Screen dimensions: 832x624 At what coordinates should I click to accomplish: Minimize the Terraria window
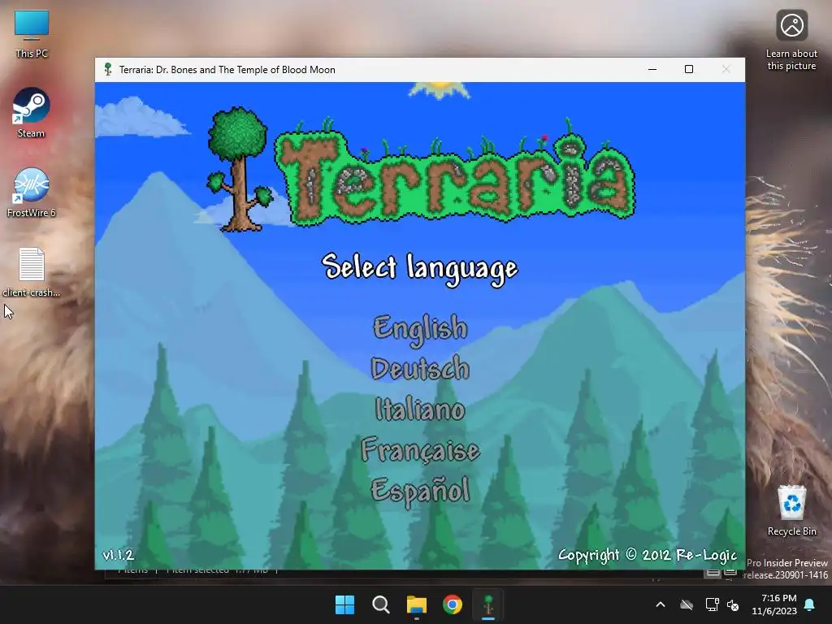652,70
